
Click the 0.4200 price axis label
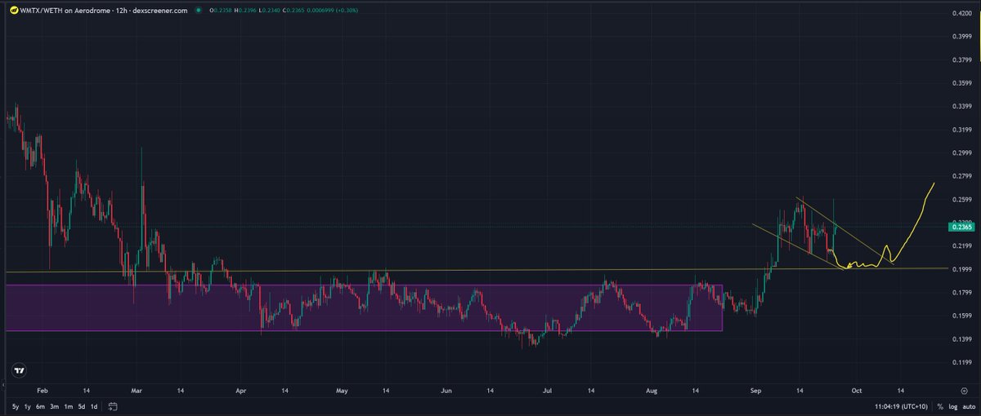coord(963,14)
